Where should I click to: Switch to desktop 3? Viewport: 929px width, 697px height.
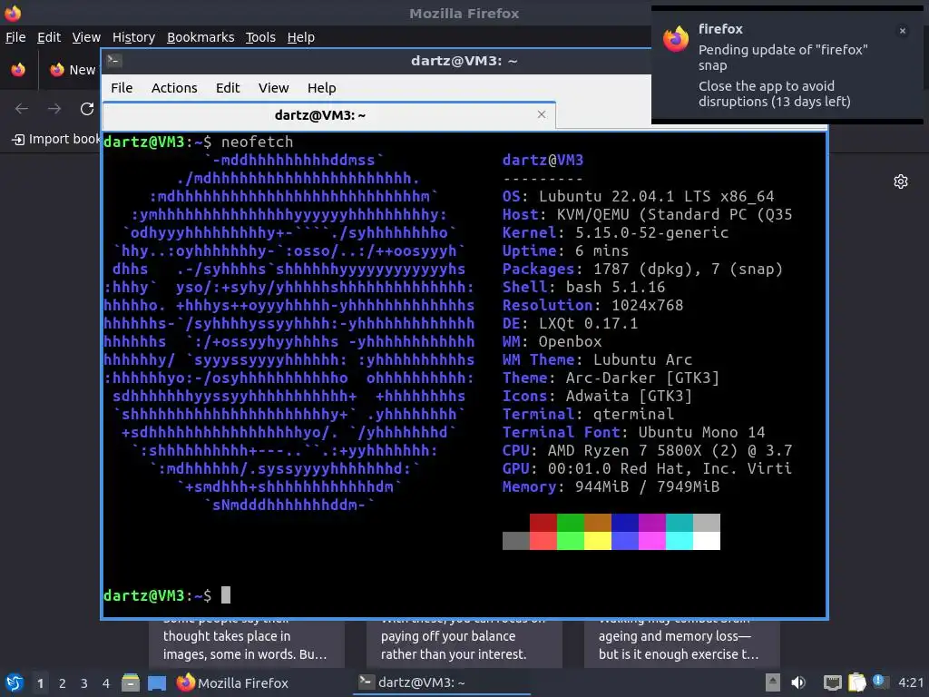pos(84,683)
